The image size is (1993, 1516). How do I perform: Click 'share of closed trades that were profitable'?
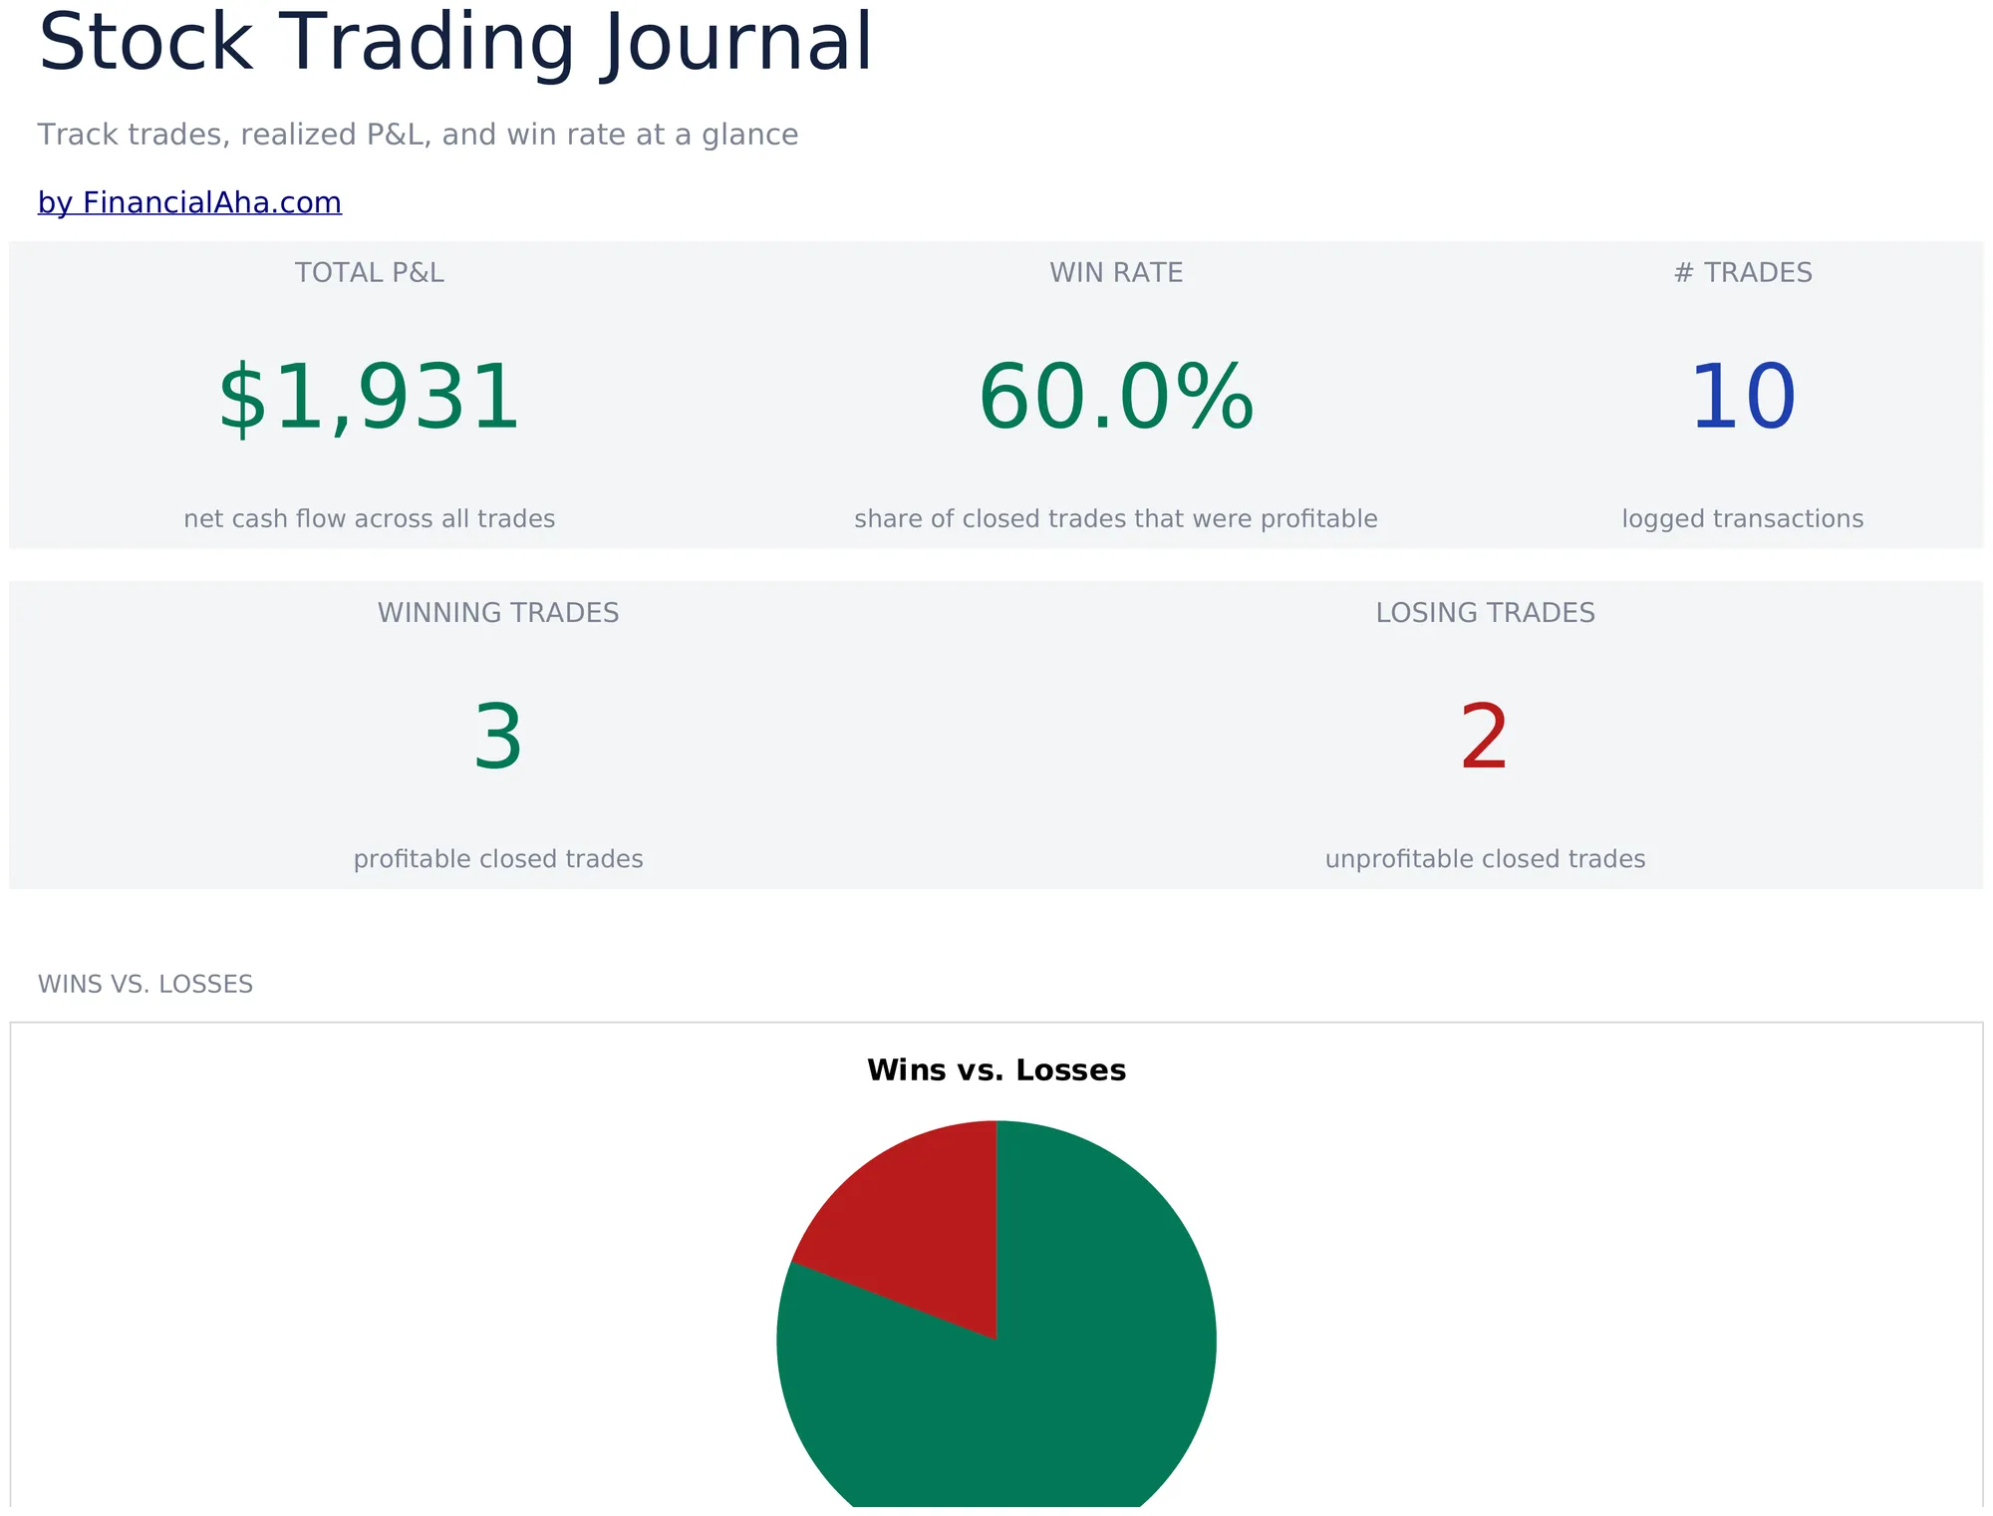coord(1116,519)
